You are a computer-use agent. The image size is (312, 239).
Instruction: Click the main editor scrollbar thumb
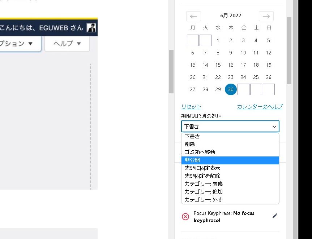171,71
